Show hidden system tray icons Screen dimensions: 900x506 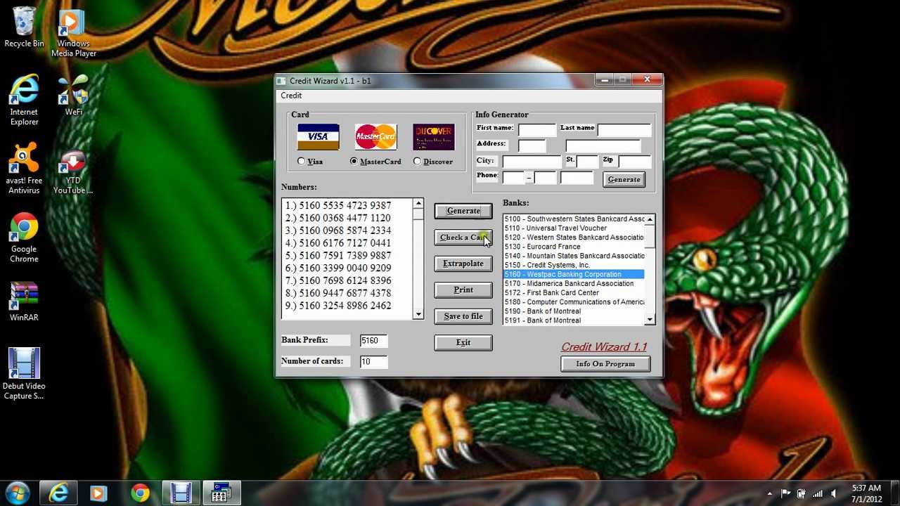[770, 494]
